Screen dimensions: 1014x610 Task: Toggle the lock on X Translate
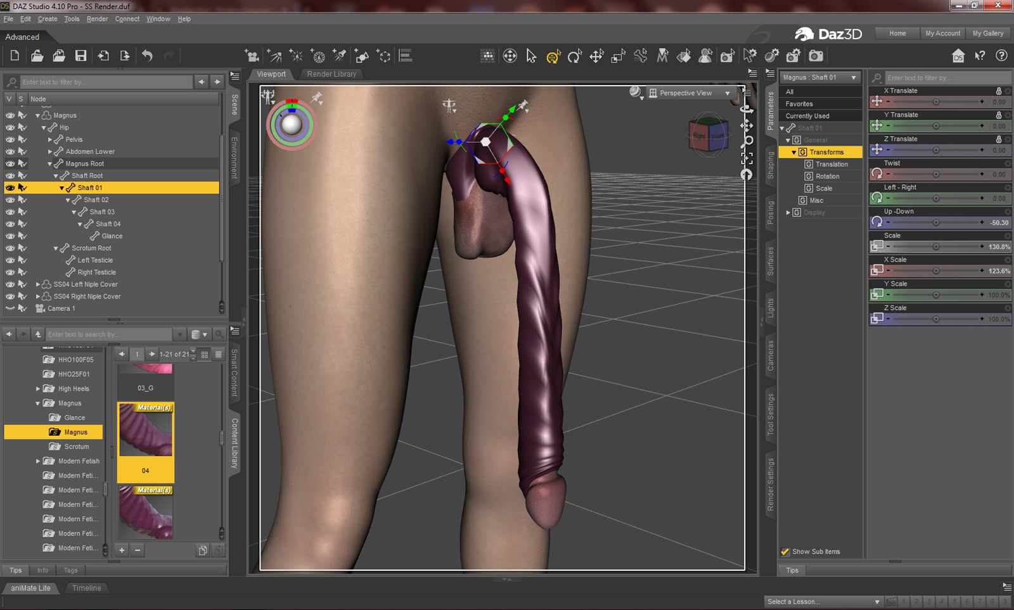[x=999, y=91]
